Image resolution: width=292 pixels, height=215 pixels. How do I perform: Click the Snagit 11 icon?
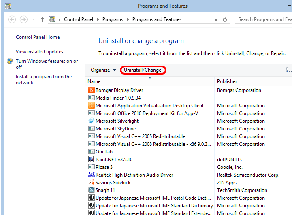click(x=91, y=190)
